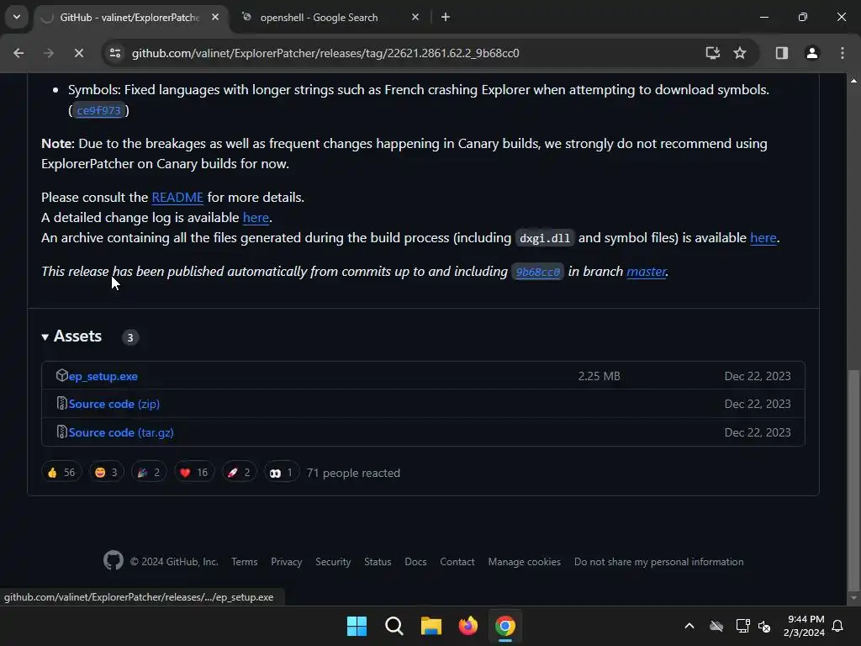
Task: Open Windows taskbar Search
Action: (394, 626)
